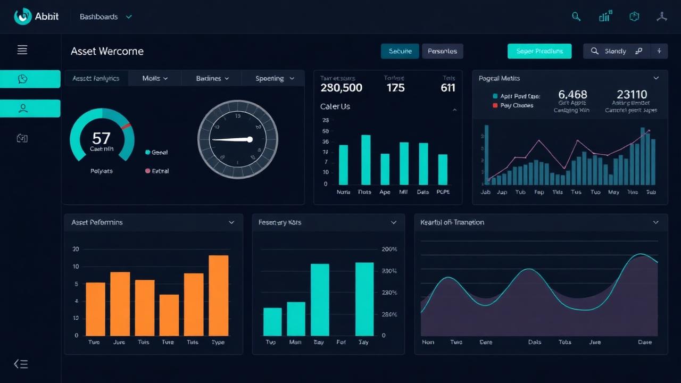Collapse the Pogral Metils panel chevron

(x=656, y=78)
